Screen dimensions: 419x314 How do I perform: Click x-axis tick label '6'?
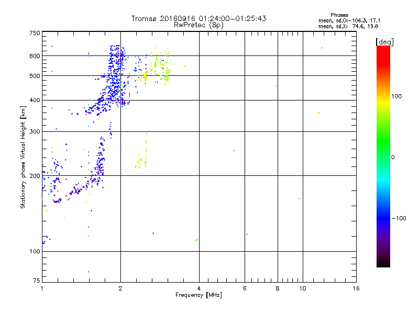click(x=245, y=288)
